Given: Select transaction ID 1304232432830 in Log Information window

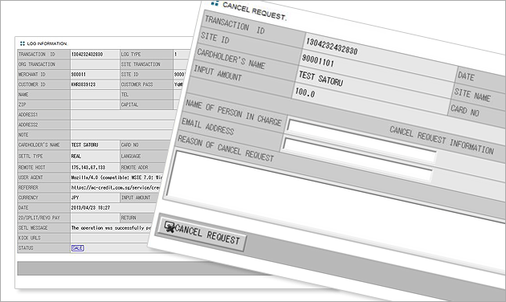Looking at the screenshot, I should pos(87,54).
